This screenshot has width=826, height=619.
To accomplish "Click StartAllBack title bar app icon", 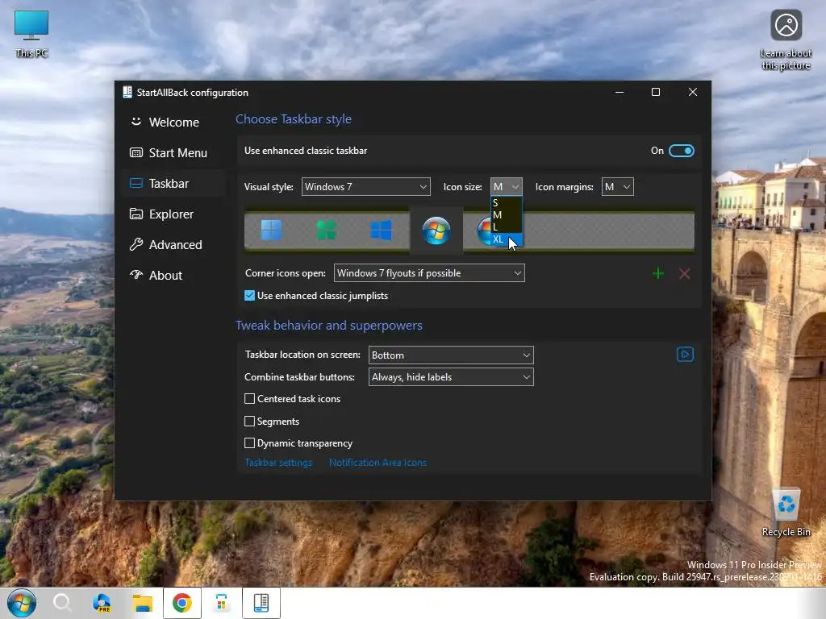I will [127, 92].
